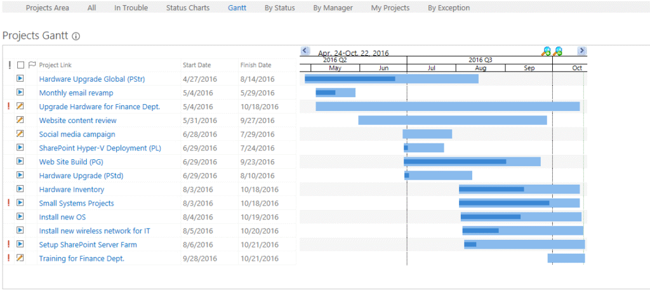Click status icon for Website content review
Image resolution: width=650 pixels, height=295 pixels.
pos(20,120)
